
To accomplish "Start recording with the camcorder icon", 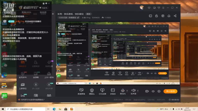I will coord(147,91).
